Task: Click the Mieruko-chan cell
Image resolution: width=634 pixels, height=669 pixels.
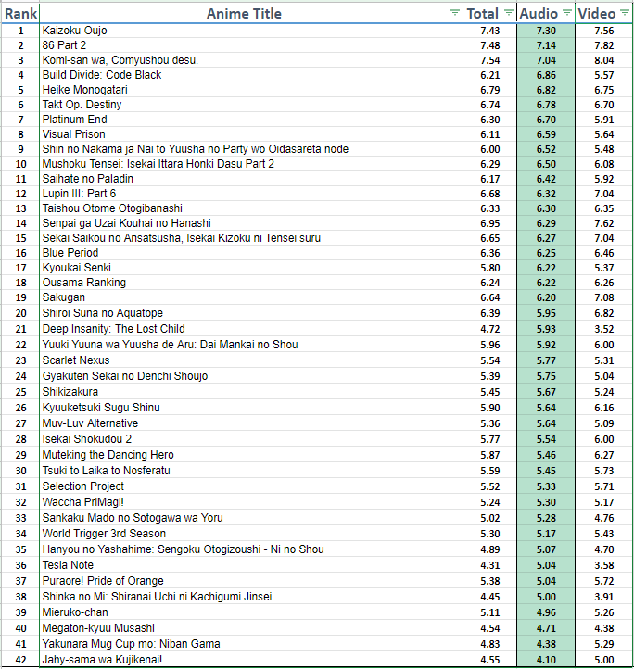Action: point(251,612)
